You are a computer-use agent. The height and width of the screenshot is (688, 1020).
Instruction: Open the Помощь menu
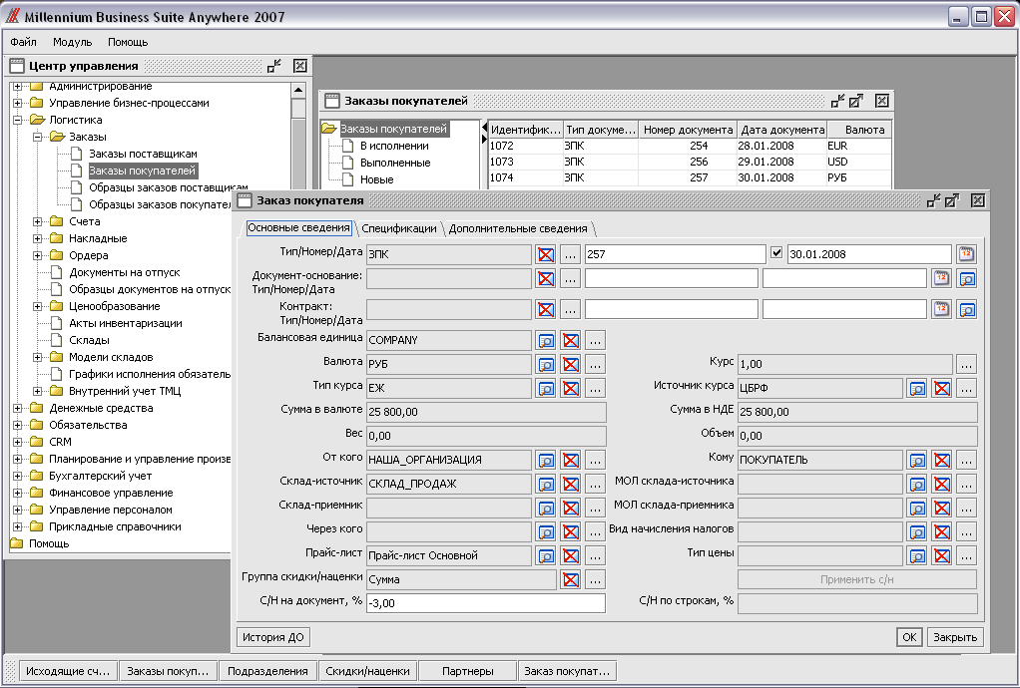tap(128, 42)
